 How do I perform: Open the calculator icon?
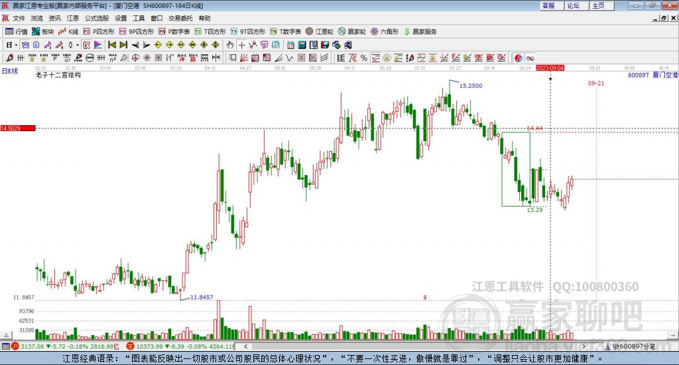302,45
